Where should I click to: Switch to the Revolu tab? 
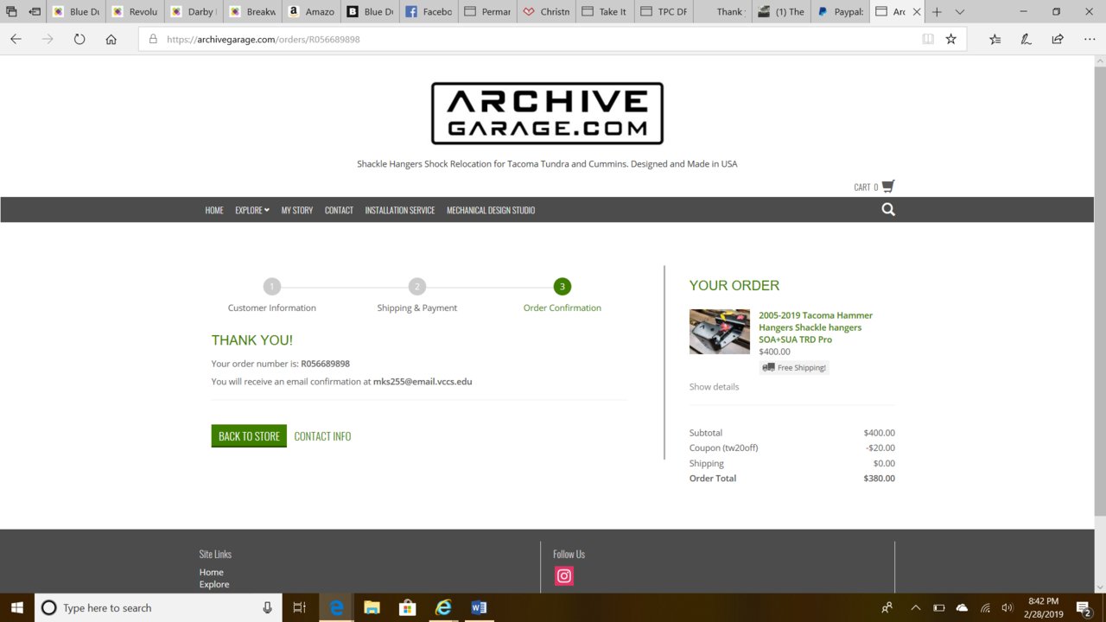(134, 12)
